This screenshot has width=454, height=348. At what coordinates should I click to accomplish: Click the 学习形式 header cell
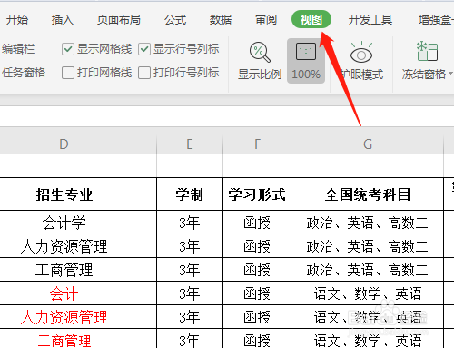click(x=257, y=194)
